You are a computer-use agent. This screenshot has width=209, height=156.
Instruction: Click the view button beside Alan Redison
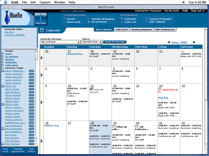(x=31, y=92)
